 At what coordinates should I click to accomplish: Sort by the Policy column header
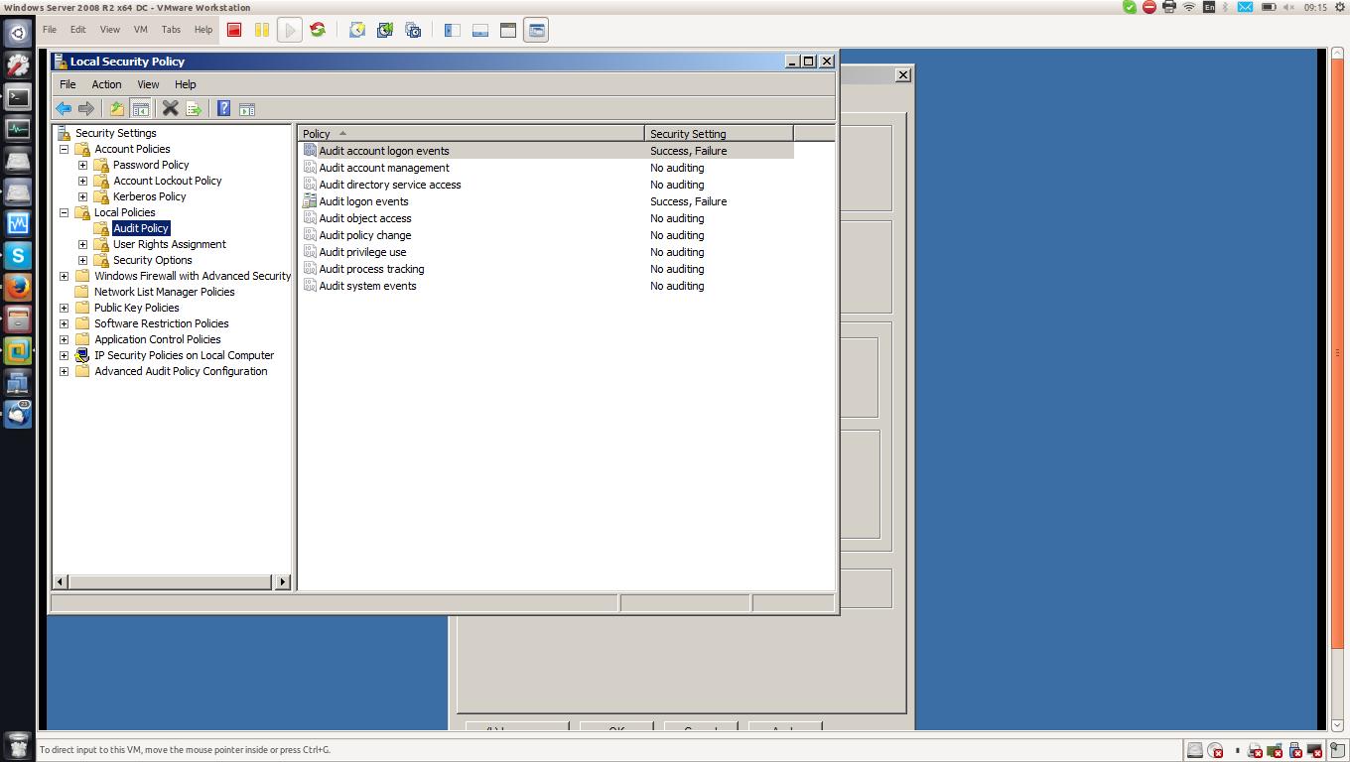[x=472, y=133]
